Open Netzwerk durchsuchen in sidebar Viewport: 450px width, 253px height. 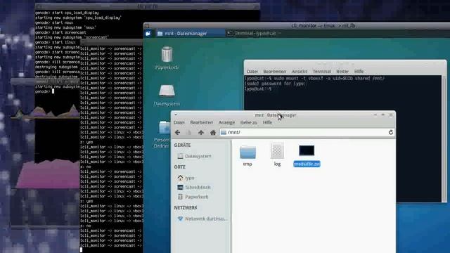(202, 219)
